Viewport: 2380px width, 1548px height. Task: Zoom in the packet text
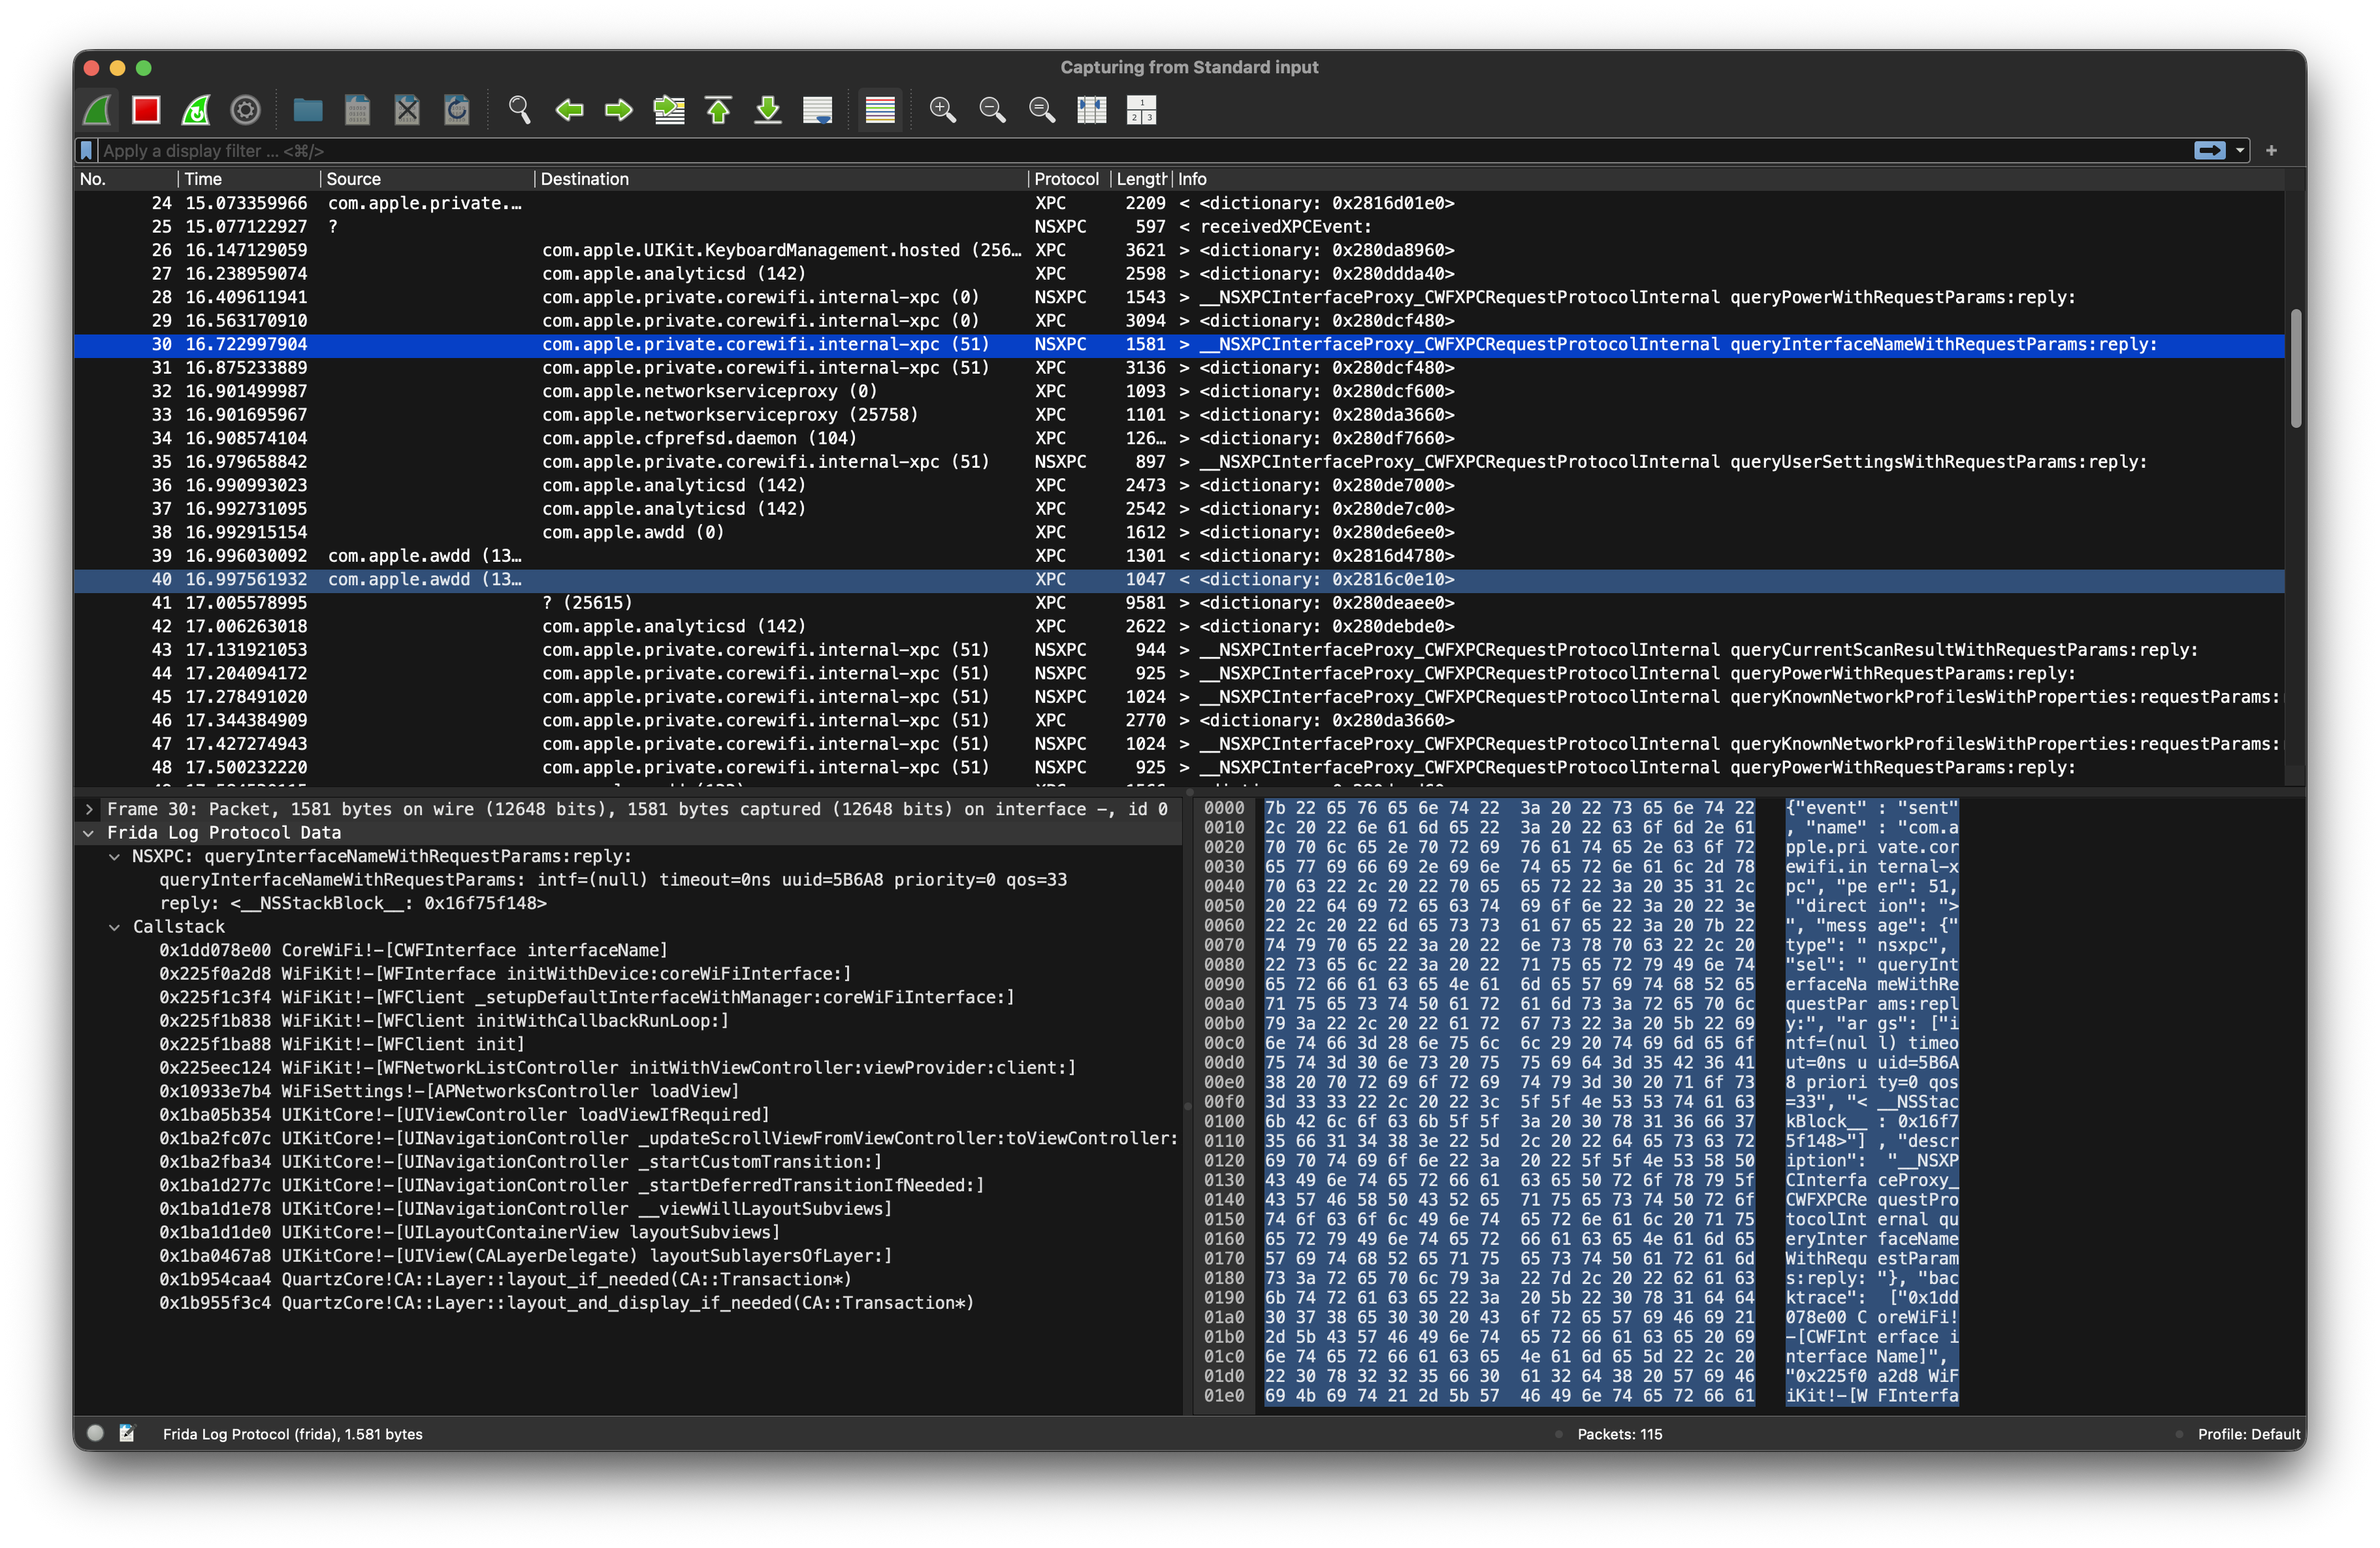tap(942, 110)
